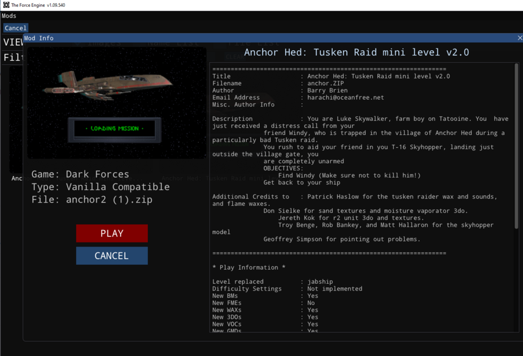
Task: Click the New BMs row
Action: 265,296
